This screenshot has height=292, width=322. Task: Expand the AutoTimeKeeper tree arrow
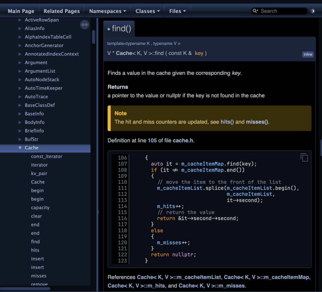click(x=20, y=88)
